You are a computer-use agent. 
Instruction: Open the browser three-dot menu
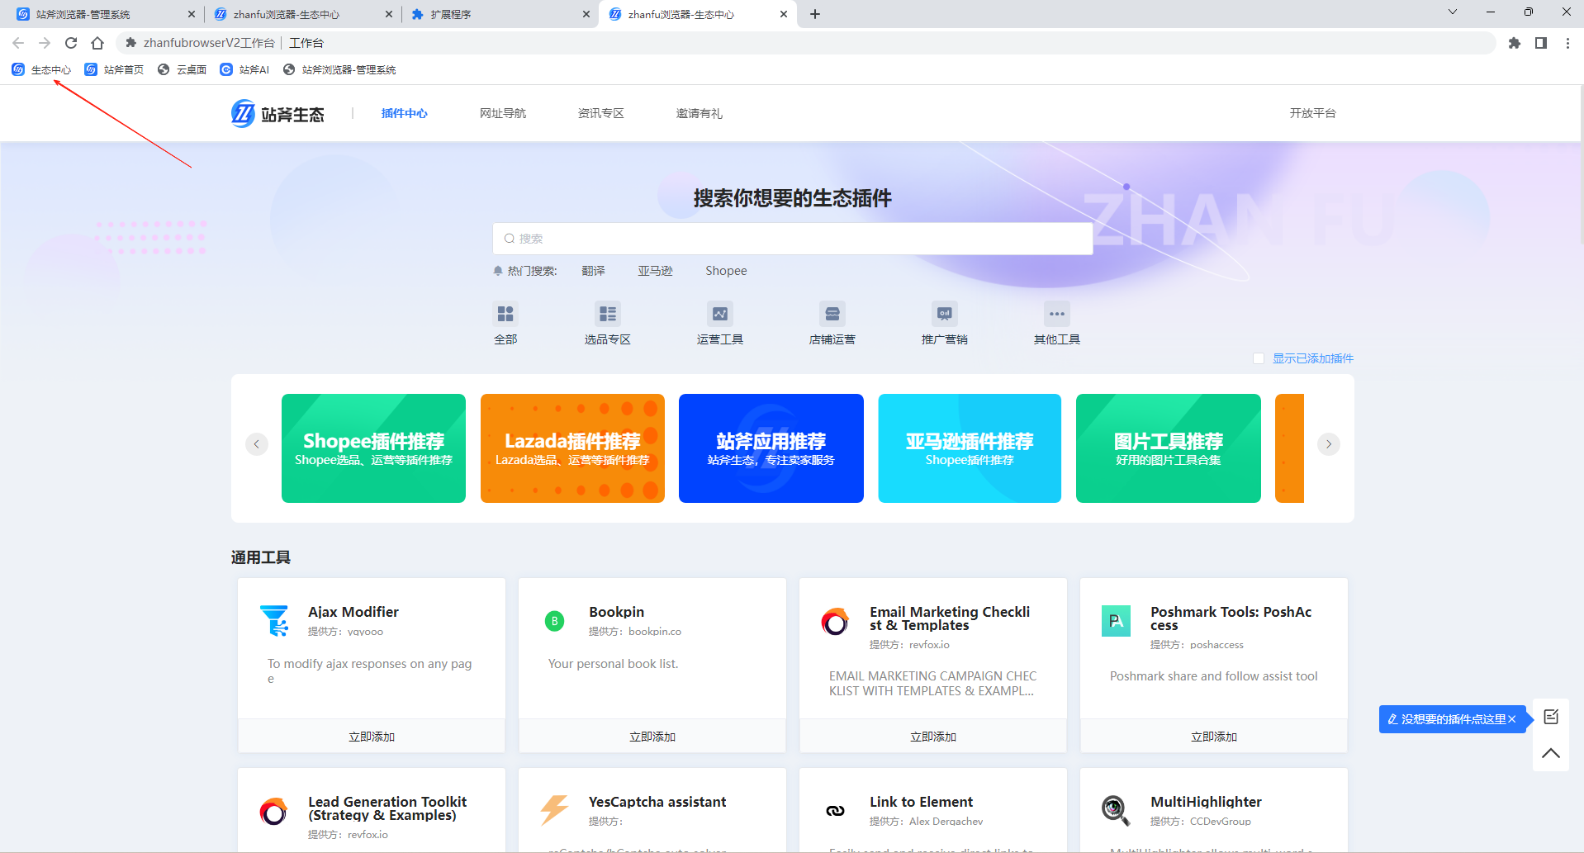pos(1567,43)
